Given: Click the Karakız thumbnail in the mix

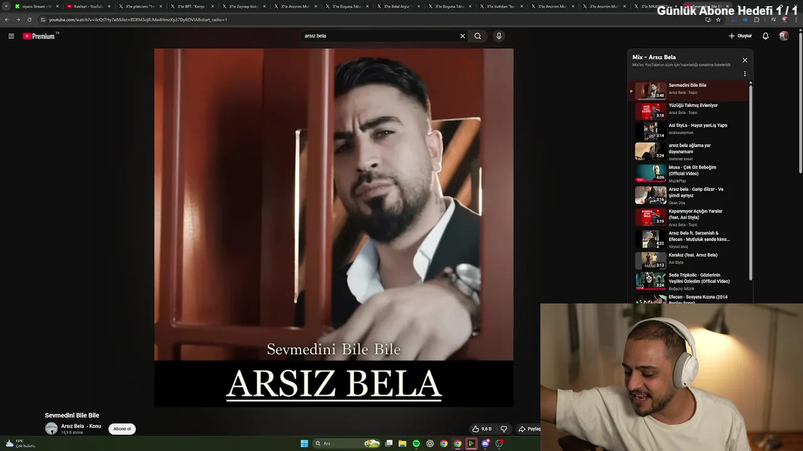Looking at the screenshot, I should 651,260.
